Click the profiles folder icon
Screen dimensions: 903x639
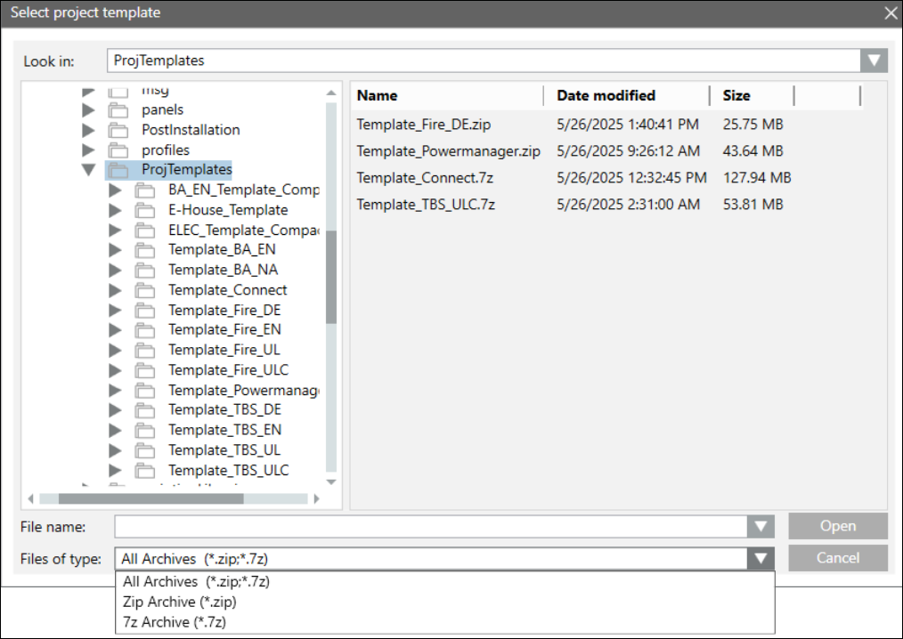118,150
